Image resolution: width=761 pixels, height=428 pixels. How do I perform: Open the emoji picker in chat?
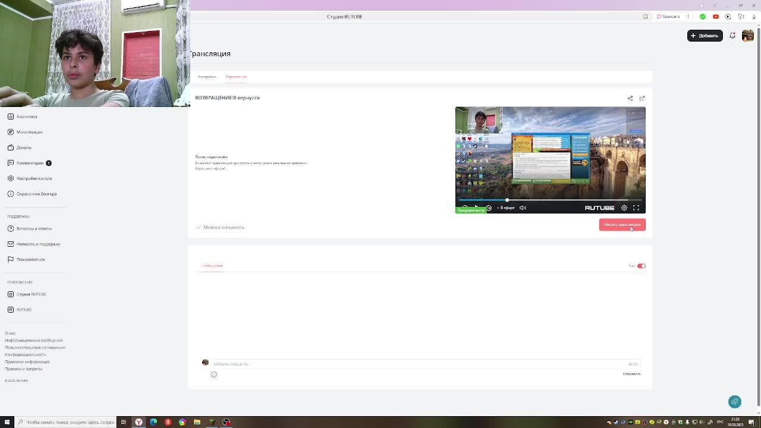coord(214,374)
